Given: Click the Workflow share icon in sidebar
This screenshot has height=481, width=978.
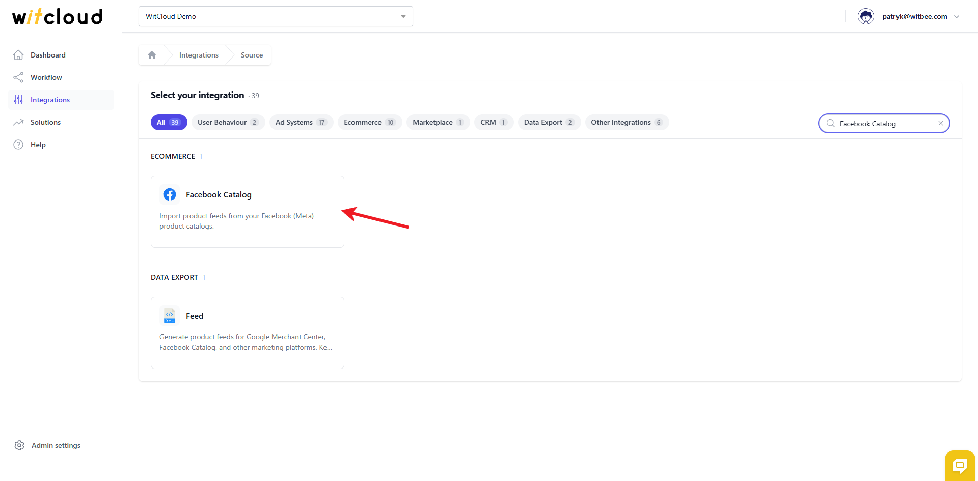Looking at the screenshot, I should click(18, 77).
